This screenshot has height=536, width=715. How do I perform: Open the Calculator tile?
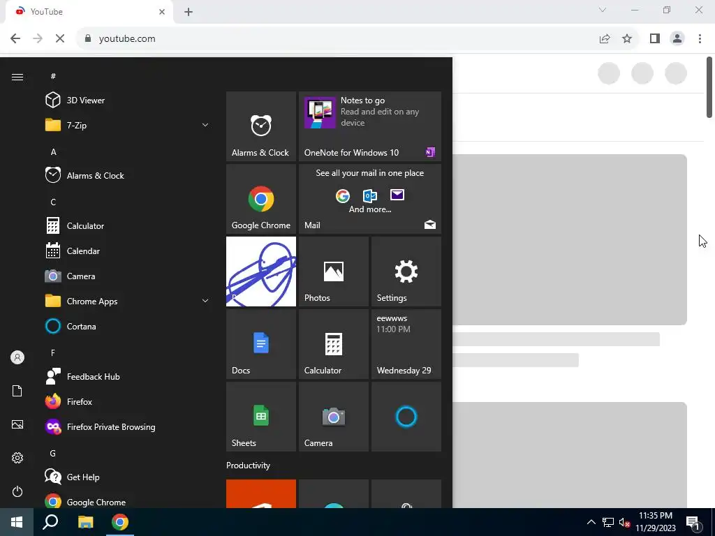point(333,343)
